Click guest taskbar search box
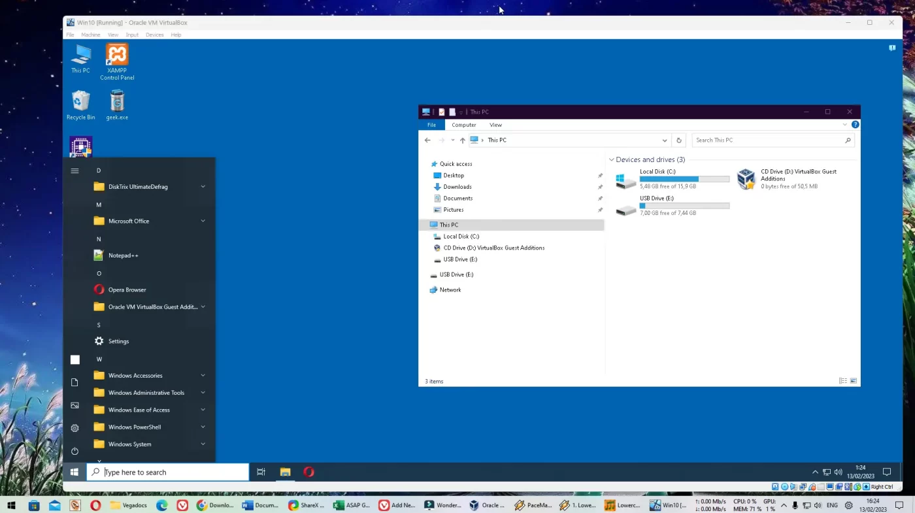Screen dimensions: 915x513 (x=168, y=472)
